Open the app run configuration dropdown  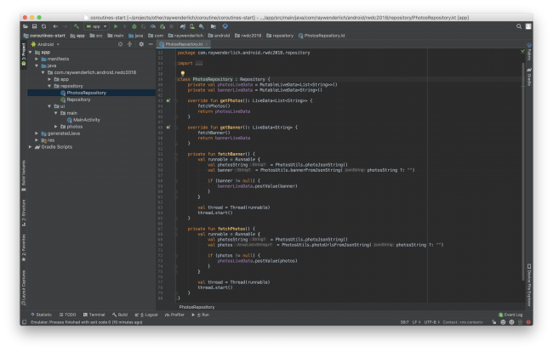click(x=96, y=26)
